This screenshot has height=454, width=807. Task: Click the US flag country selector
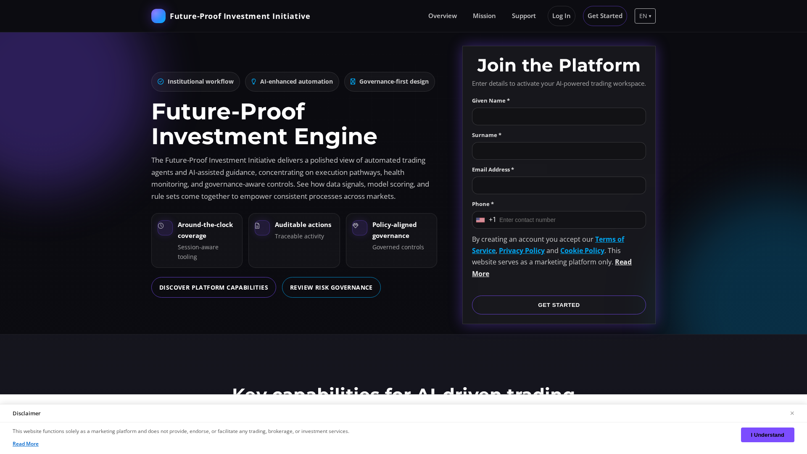coord(480,220)
